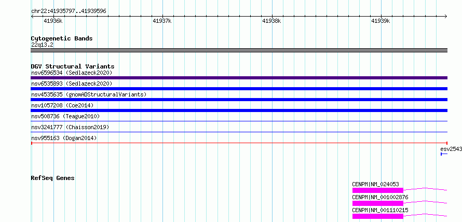Image resolution: width=462 pixels, height=222 pixels.
Task: Open variant nsv6535893 (Sedlazeck2020) label
Action: 72,84
